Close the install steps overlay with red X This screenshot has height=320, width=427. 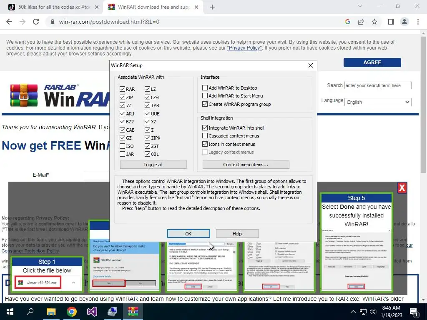pos(402,187)
